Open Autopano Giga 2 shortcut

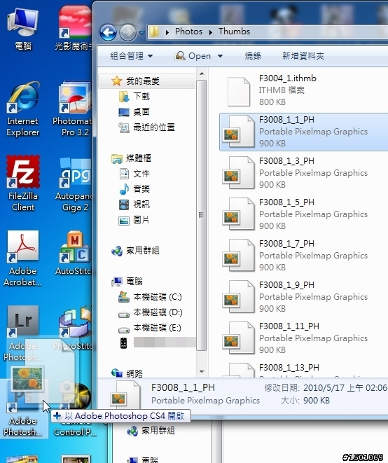tap(74, 184)
